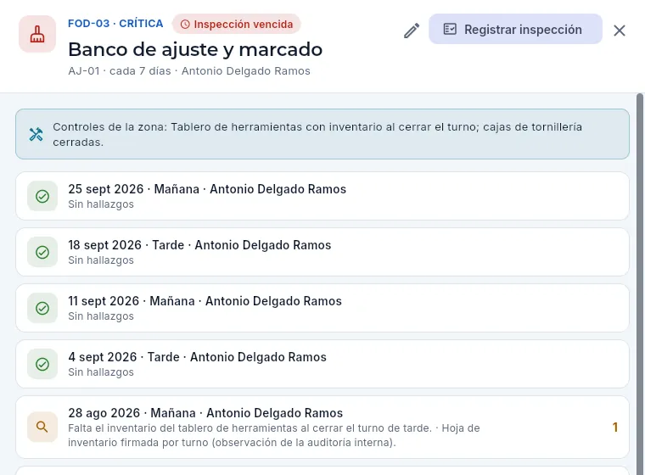This screenshot has height=475, width=645.
Task: Open the 18 sept 2026 Tarde inspection
Action: (322, 252)
